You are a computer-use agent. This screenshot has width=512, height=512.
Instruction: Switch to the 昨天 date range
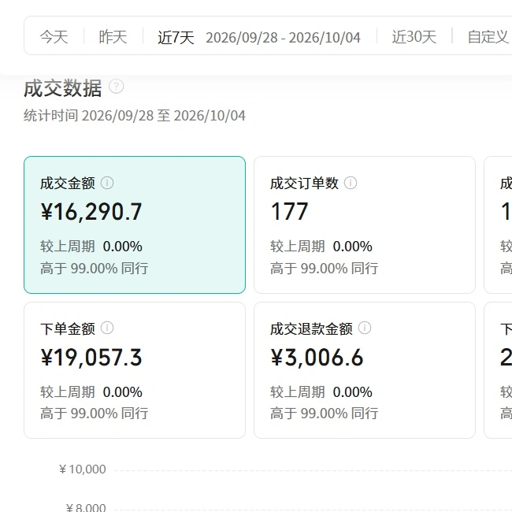[x=113, y=37]
